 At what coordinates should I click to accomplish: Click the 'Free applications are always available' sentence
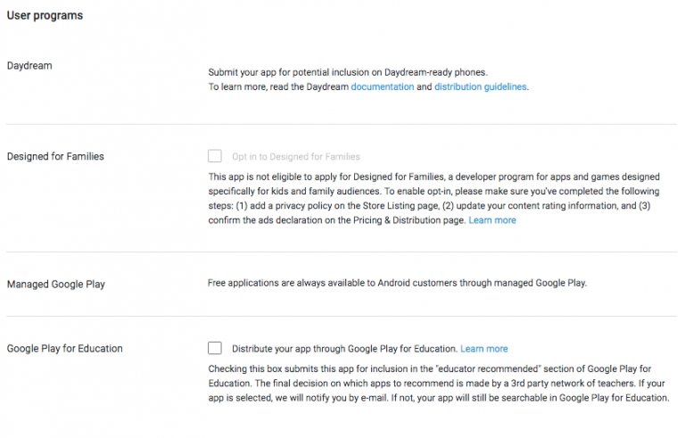(x=397, y=284)
